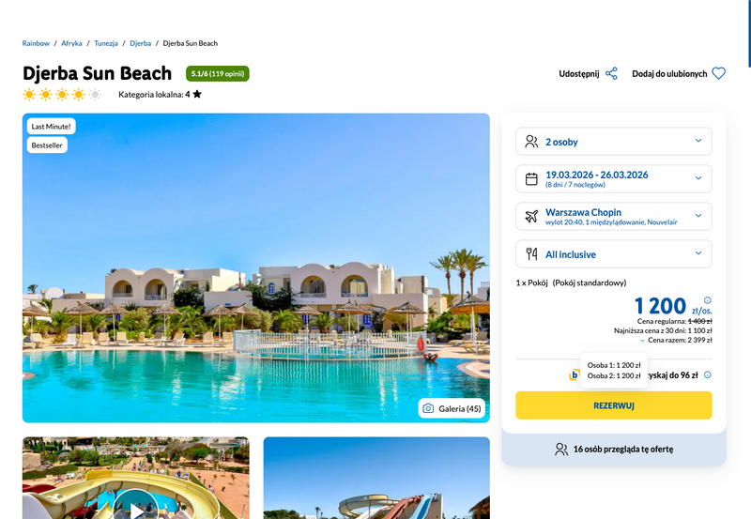Add hotel to favorites via heart icon
This screenshot has width=751, height=519.
718,74
